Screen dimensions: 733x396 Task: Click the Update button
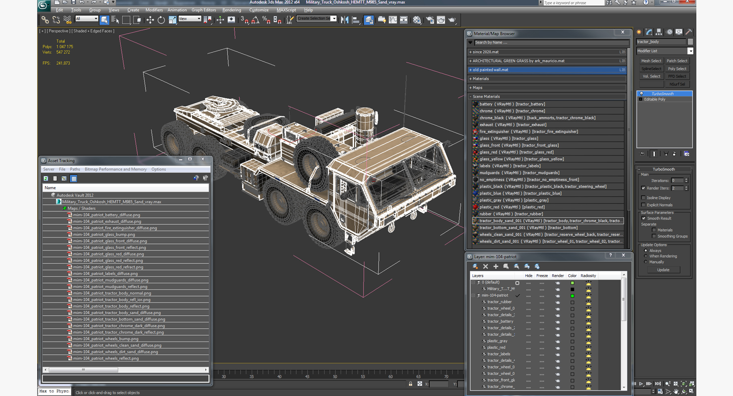(663, 270)
